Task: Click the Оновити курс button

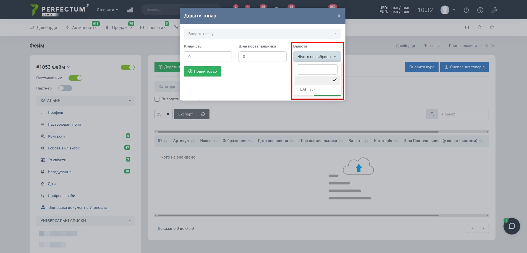Action: pyautogui.click(x=421, y=67)
